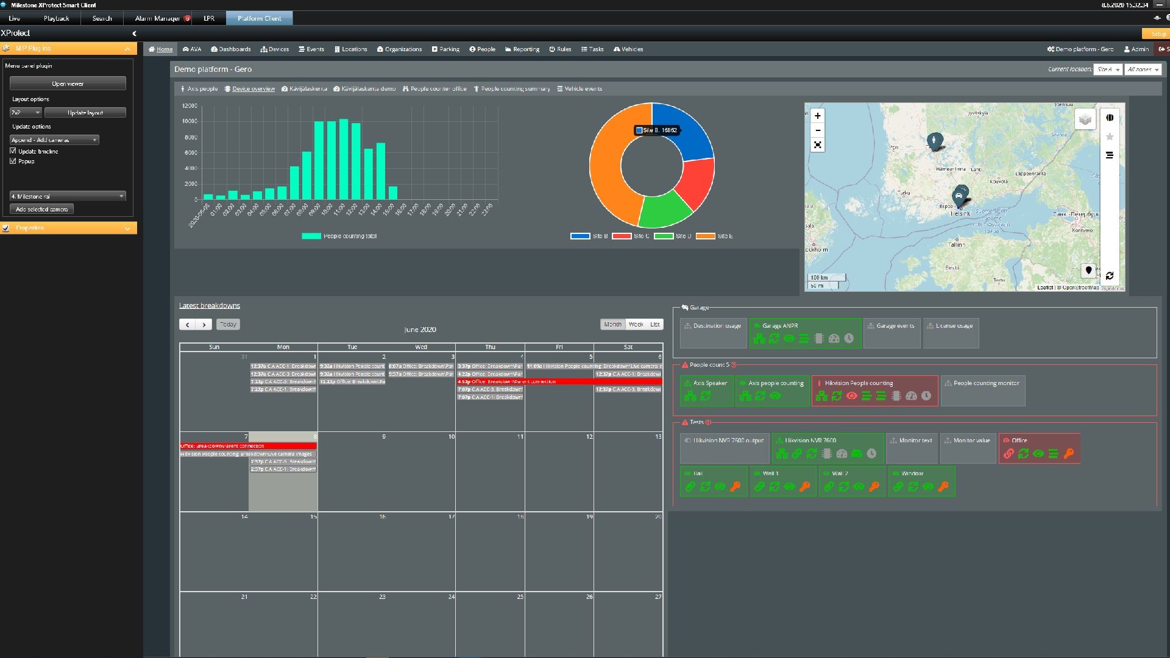The width and height of the screenshot is (1170, 658).
Task: Click the orange key icon in Office card
Action: click(x=1068, y=453)
